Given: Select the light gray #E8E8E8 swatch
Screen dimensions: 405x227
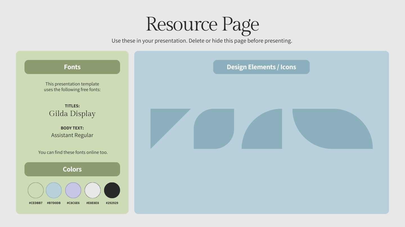Looking at the screenshot, I should pos(93,190).
